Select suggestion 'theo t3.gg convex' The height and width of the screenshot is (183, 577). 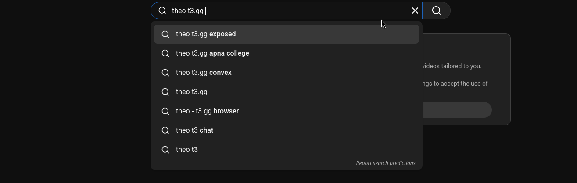click(287, 73)
